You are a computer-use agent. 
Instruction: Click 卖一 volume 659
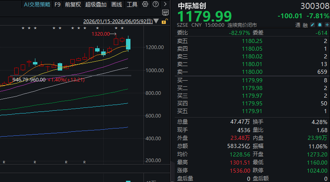pos(322,72)
